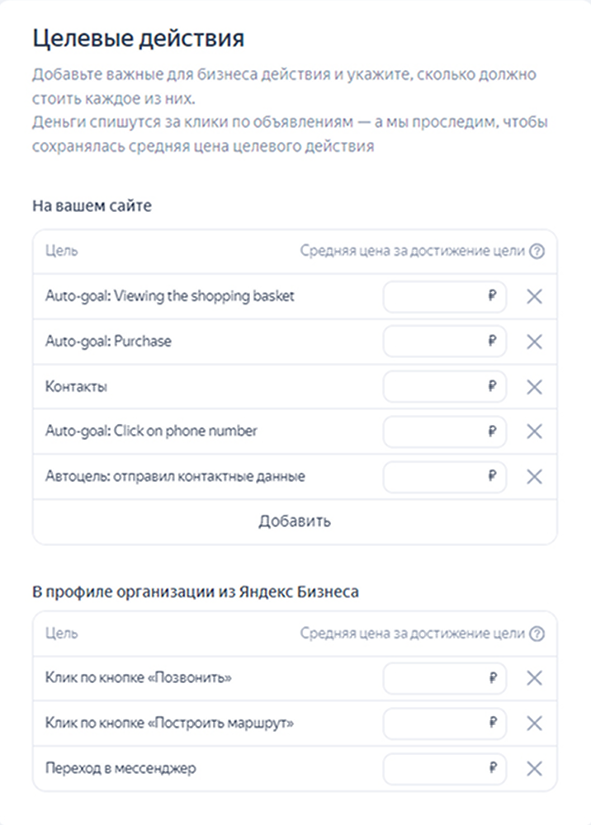Focus price field for 'Переход в мессенджер'
Viewport: 591px width, 825px height.
click(x=445, y=769)
